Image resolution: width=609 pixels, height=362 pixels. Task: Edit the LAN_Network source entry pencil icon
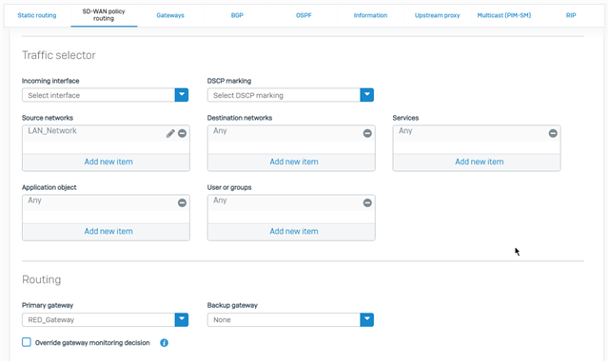coord(170,133)
